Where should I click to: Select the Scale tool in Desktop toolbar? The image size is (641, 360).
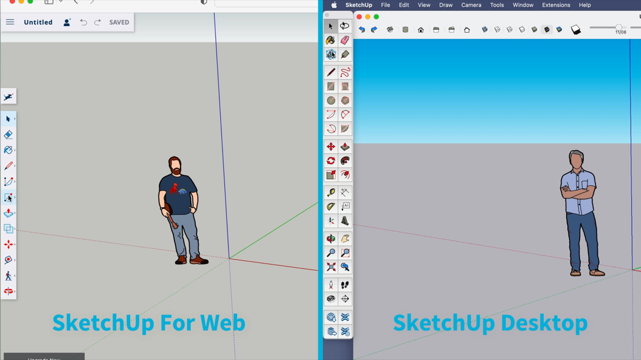(x=331, y=175)
